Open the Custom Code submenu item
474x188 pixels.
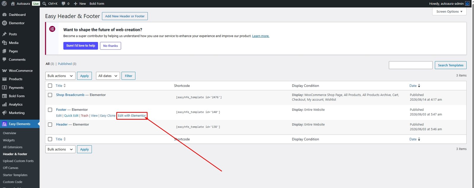click(x=12, y=182)
